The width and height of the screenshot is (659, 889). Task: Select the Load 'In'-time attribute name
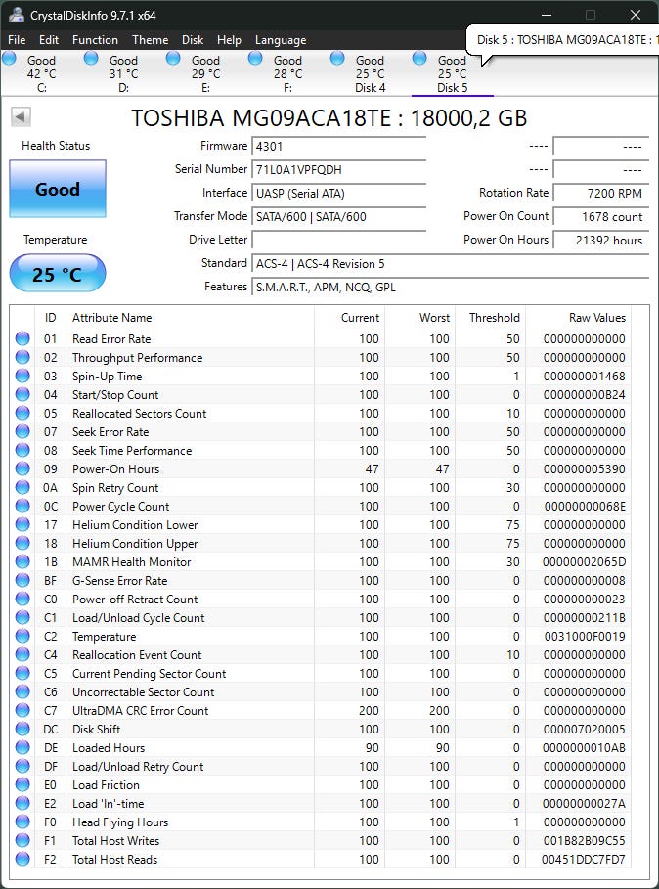click(x=109, y=804)
